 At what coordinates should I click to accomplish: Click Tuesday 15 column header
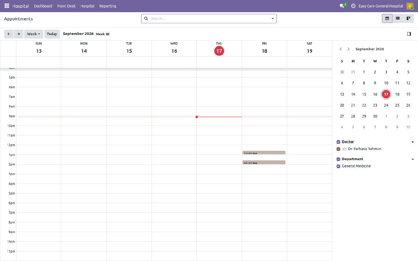click(129, 48)
